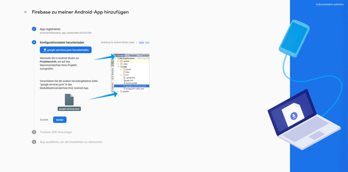The width and height of the screenshot is (348, 172).
Task: Click Weiter to continue
Action: click(60, 120)
